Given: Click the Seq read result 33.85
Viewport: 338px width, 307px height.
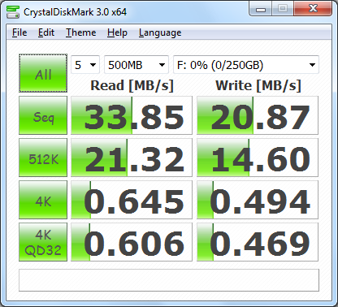Looking at the screenshot, I should (x=132, y=115).
